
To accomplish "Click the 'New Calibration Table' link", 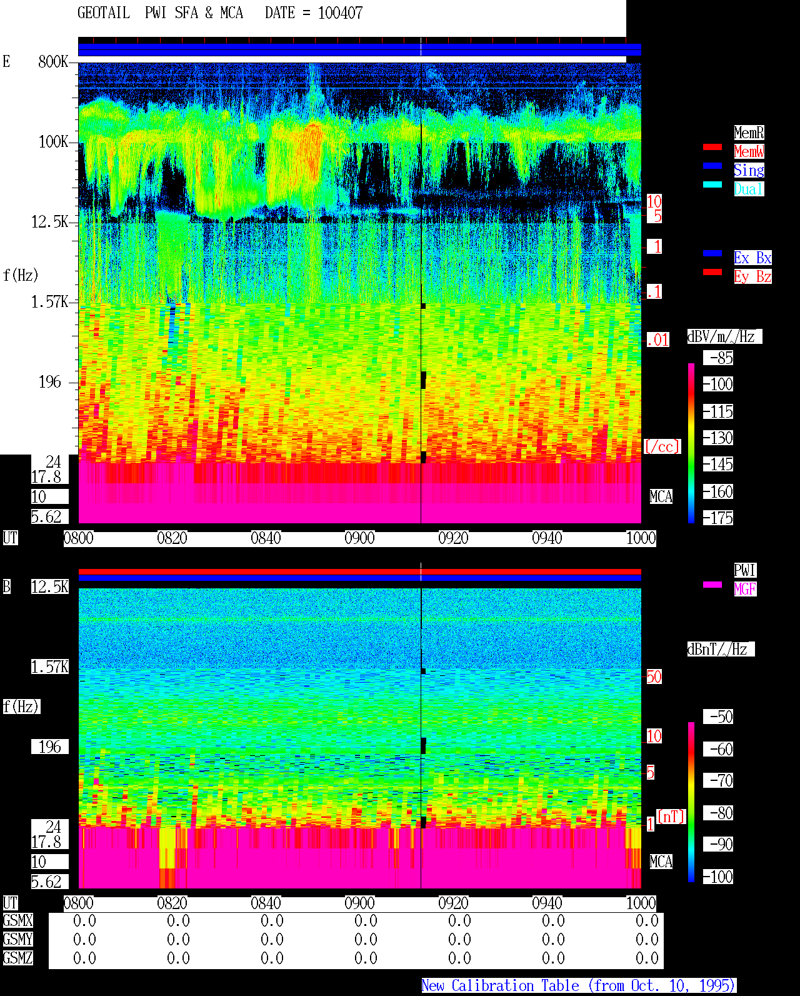I will click(x=579, y=986).
